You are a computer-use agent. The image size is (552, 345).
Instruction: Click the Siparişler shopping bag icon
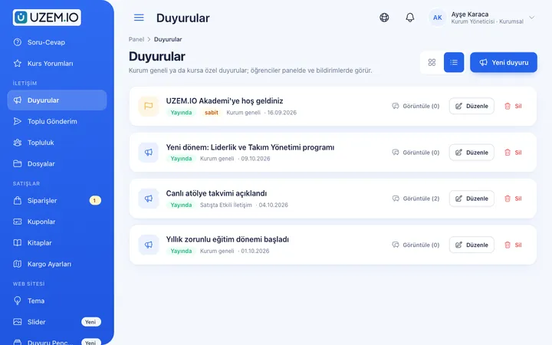pos(17,201)
